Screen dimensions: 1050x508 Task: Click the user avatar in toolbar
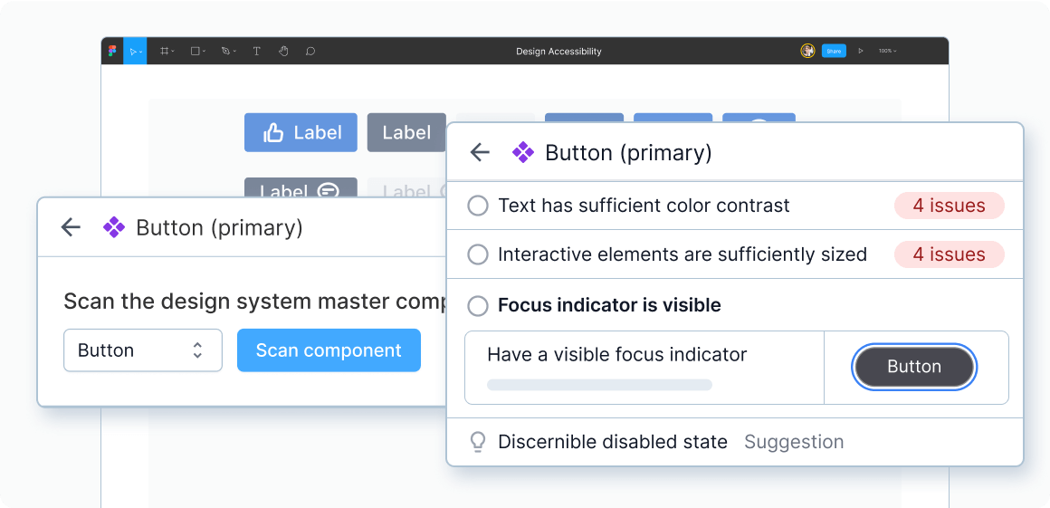click(807, 52)
